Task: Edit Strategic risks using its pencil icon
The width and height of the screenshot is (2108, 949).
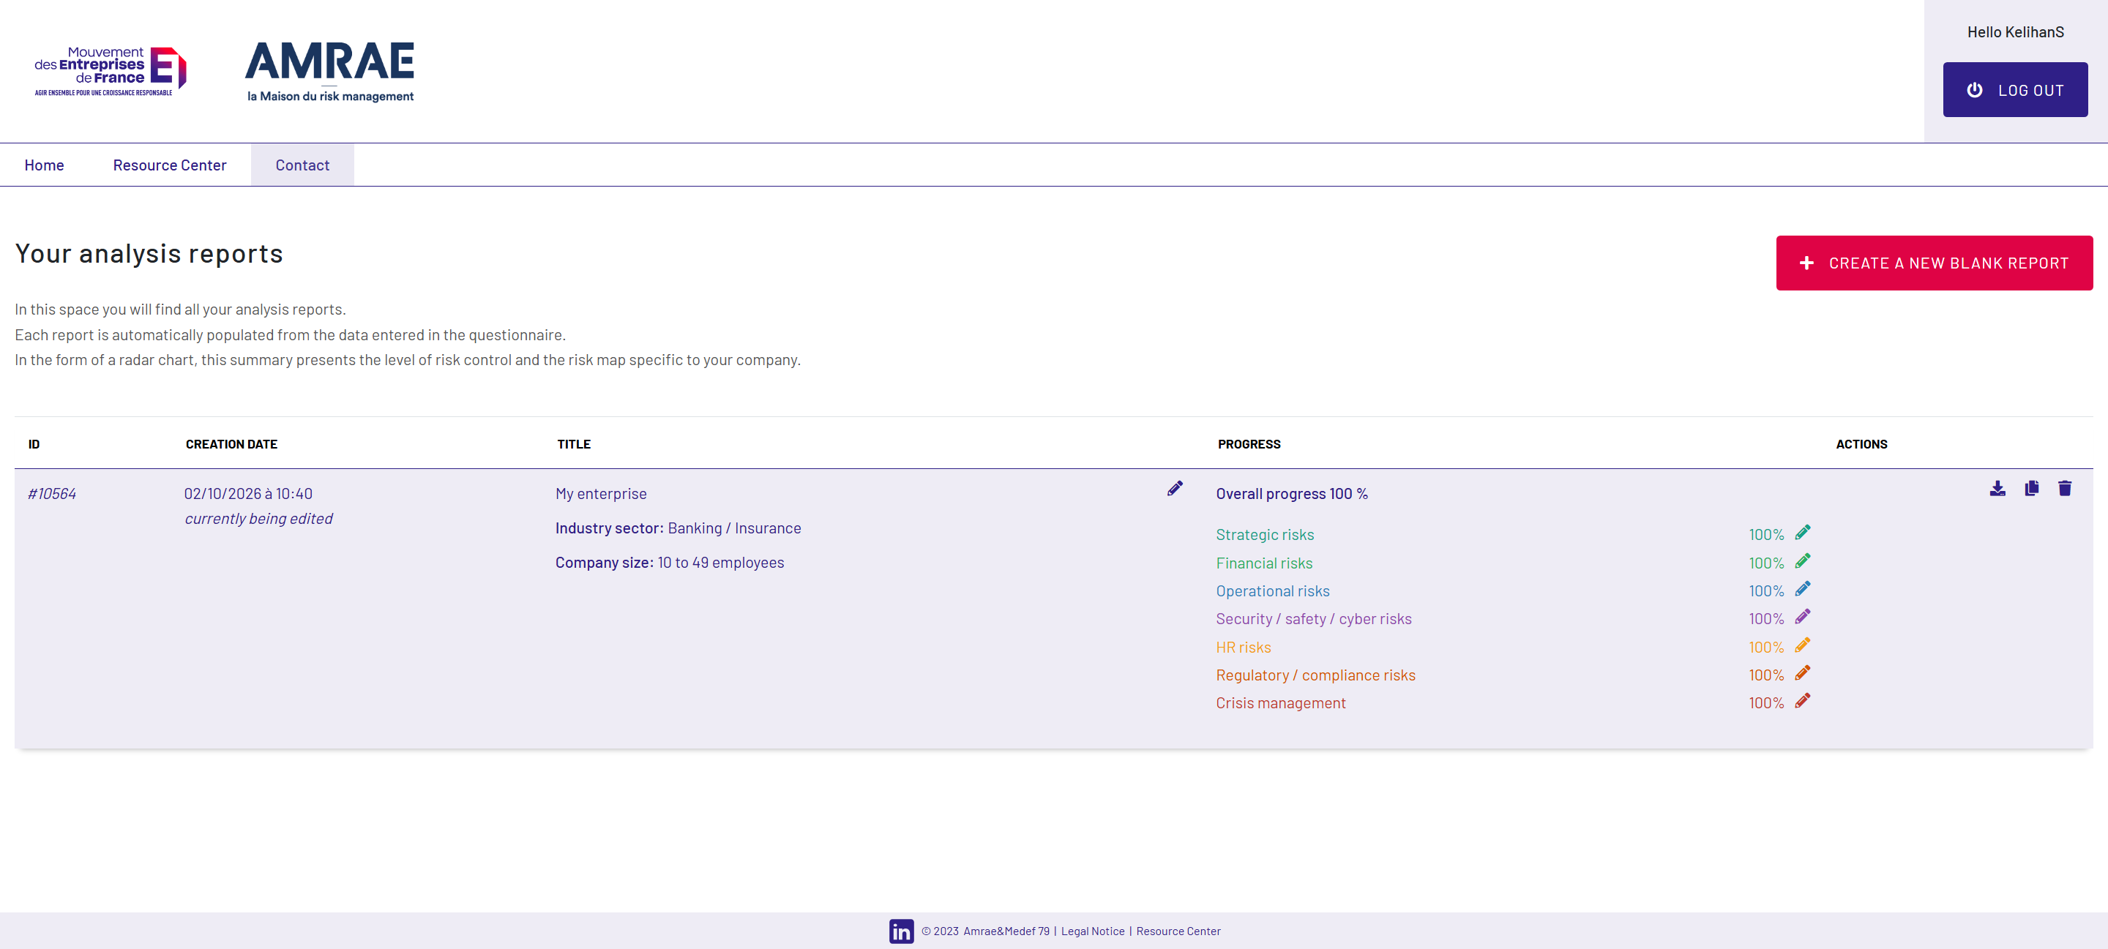Action: [1803, 533]
